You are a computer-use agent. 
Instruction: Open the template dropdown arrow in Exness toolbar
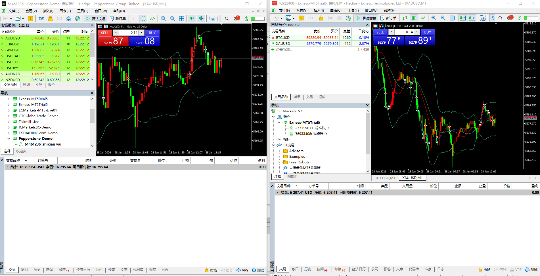tap(294, 18)
